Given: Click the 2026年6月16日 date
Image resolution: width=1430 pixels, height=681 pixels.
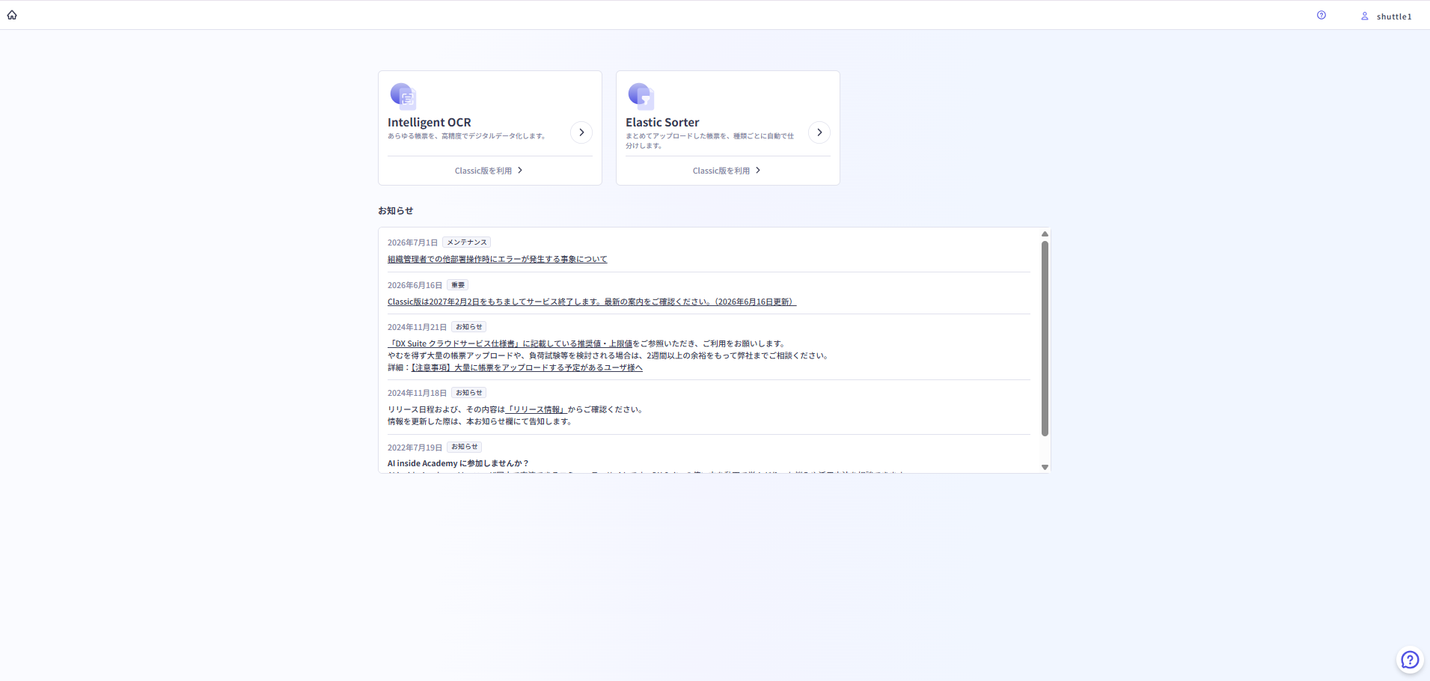Looking at the screenshot, I should pos(415,285).
